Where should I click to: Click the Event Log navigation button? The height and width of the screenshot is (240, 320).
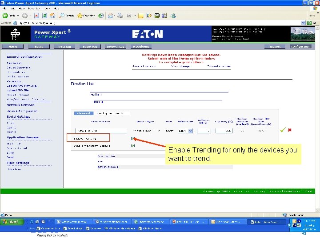90,47
